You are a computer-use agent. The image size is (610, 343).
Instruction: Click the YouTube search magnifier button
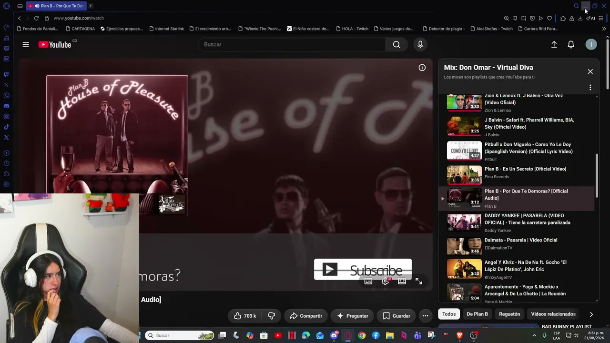[396, 44]
